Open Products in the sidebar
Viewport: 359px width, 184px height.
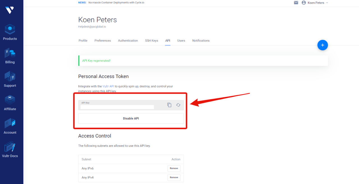pos(10,29)
